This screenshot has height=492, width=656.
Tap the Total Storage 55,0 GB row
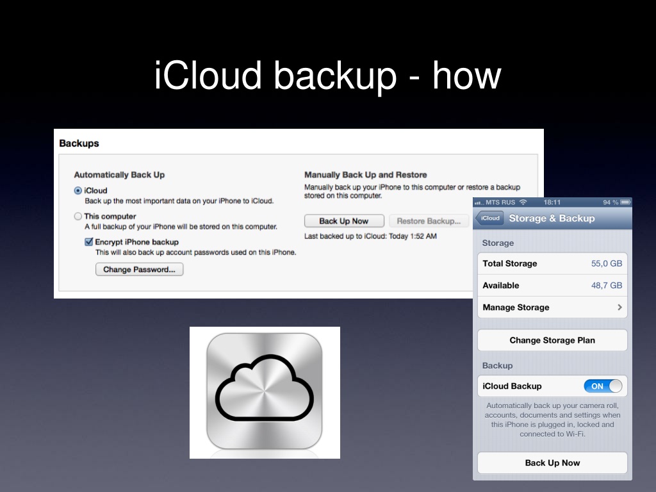[x=552, y=263]
